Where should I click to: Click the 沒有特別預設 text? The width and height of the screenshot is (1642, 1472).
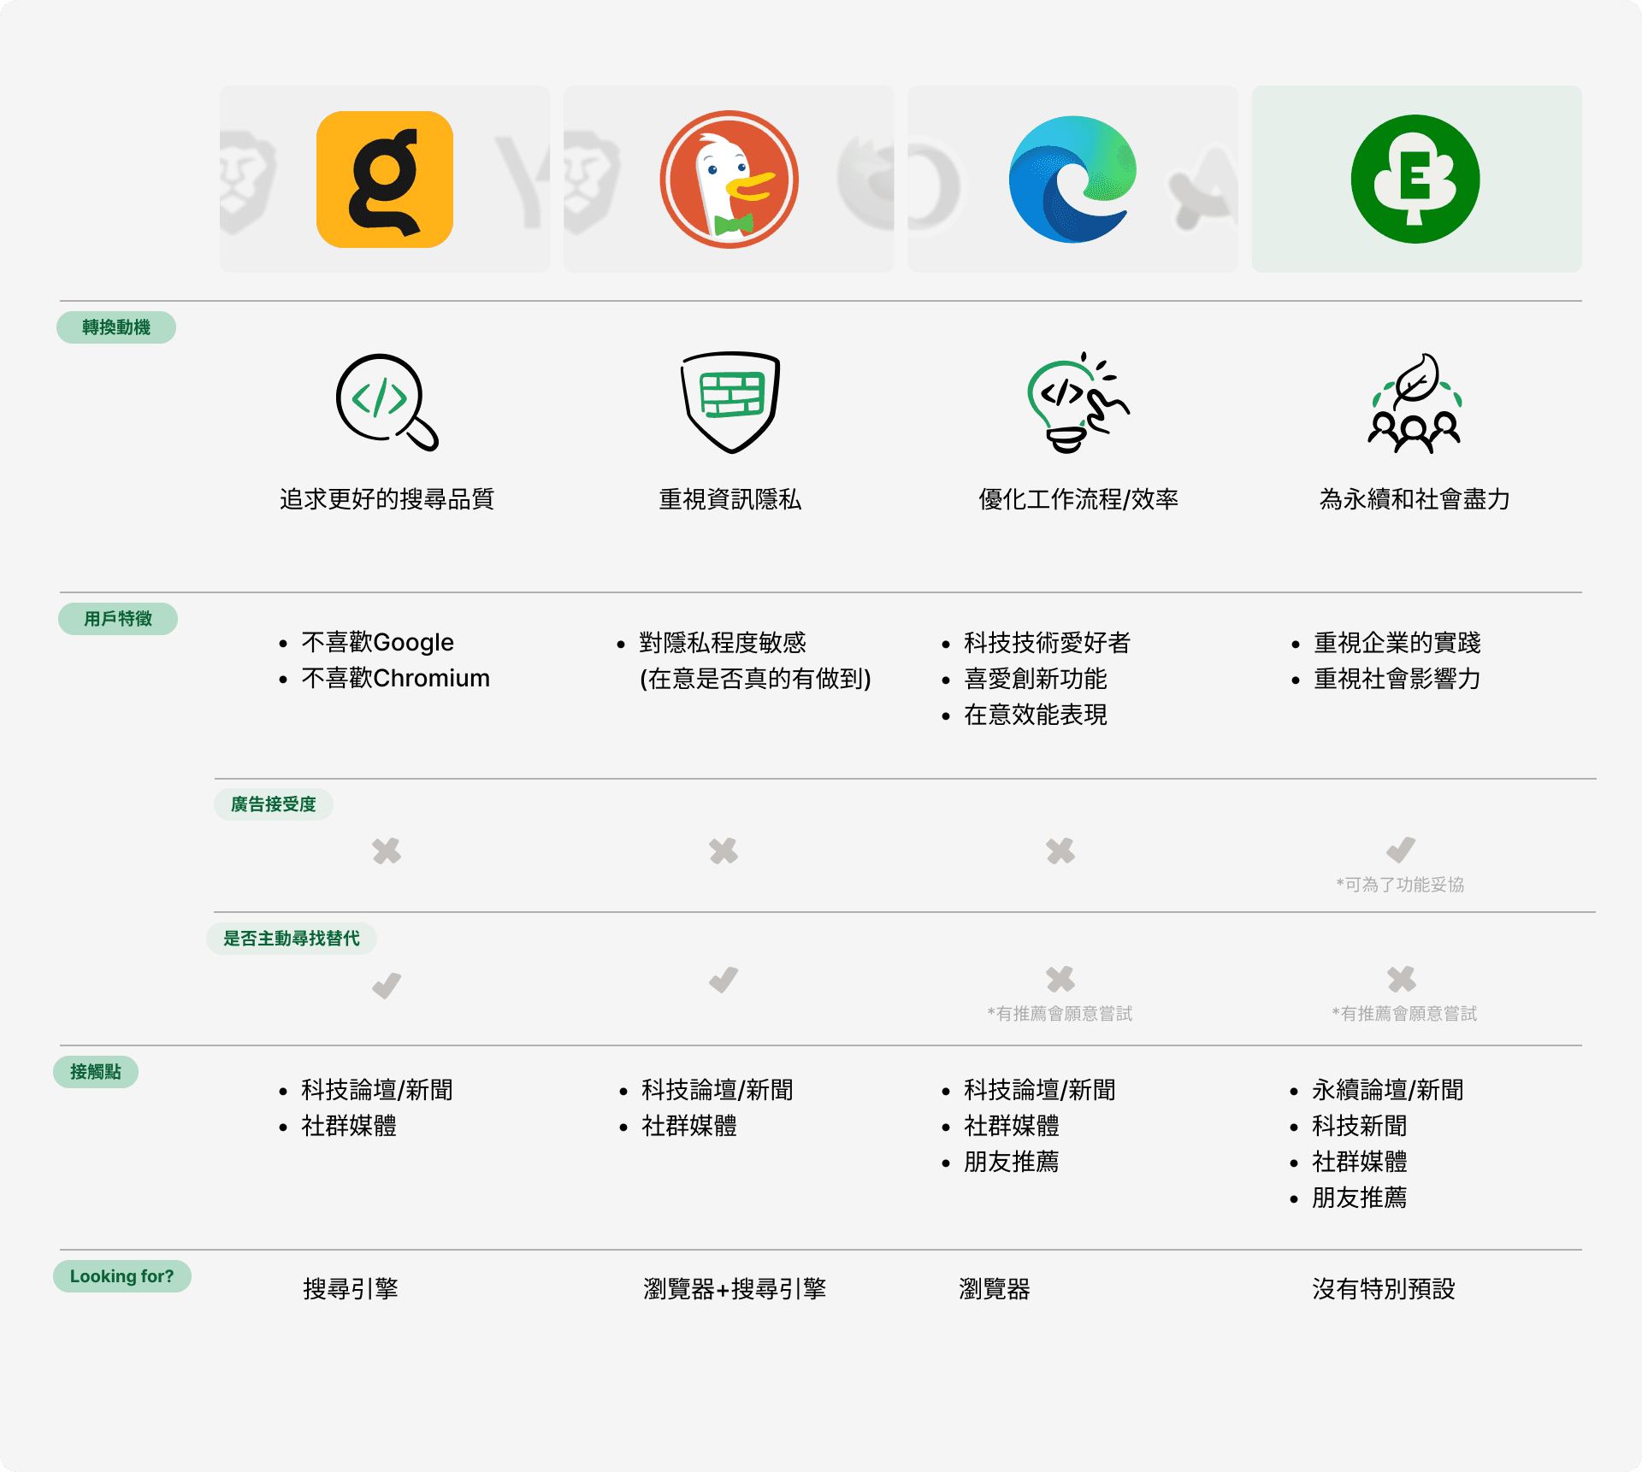(1383, 1289)
